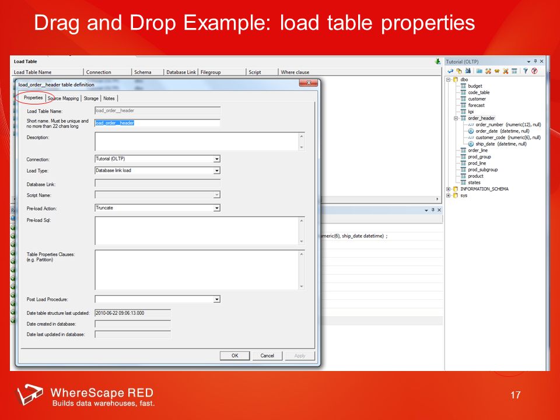Image resolution: width=560 pixels, height=420 pixels.
Task: Click the funnel filter icon in browser toolbar
Action: 526,71
